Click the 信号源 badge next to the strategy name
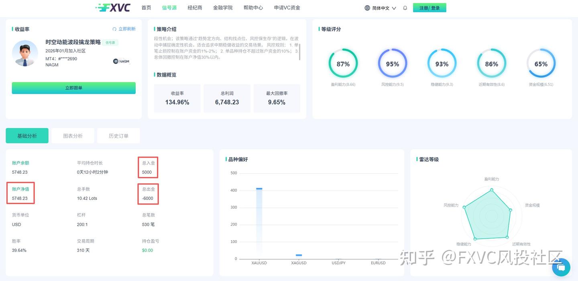 click(110, 42)
